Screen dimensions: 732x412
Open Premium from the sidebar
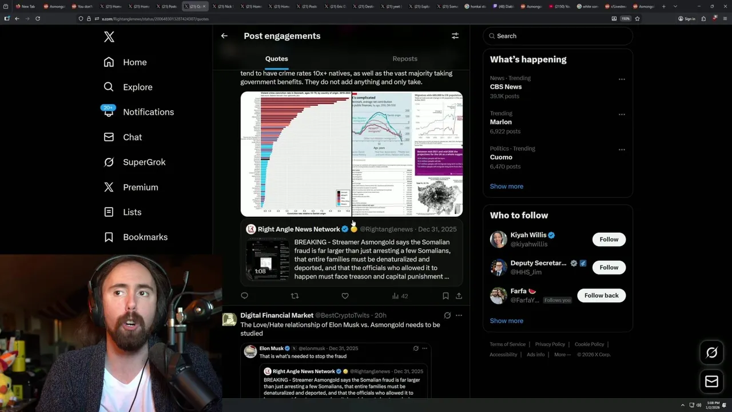tap(130, 187)
